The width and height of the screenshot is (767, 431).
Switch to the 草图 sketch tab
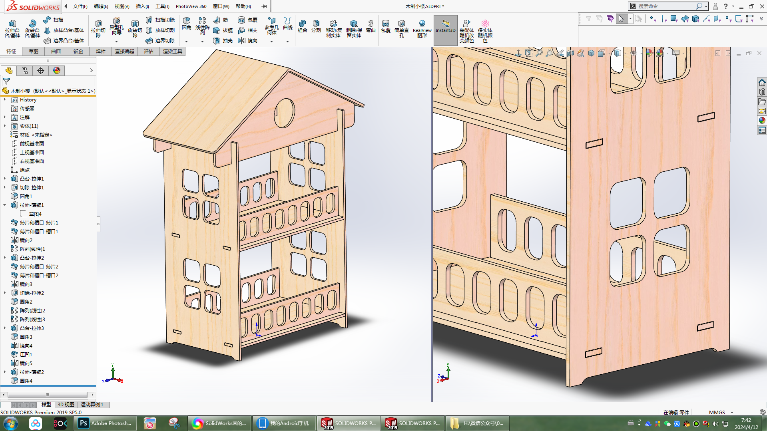pos(34,51)
